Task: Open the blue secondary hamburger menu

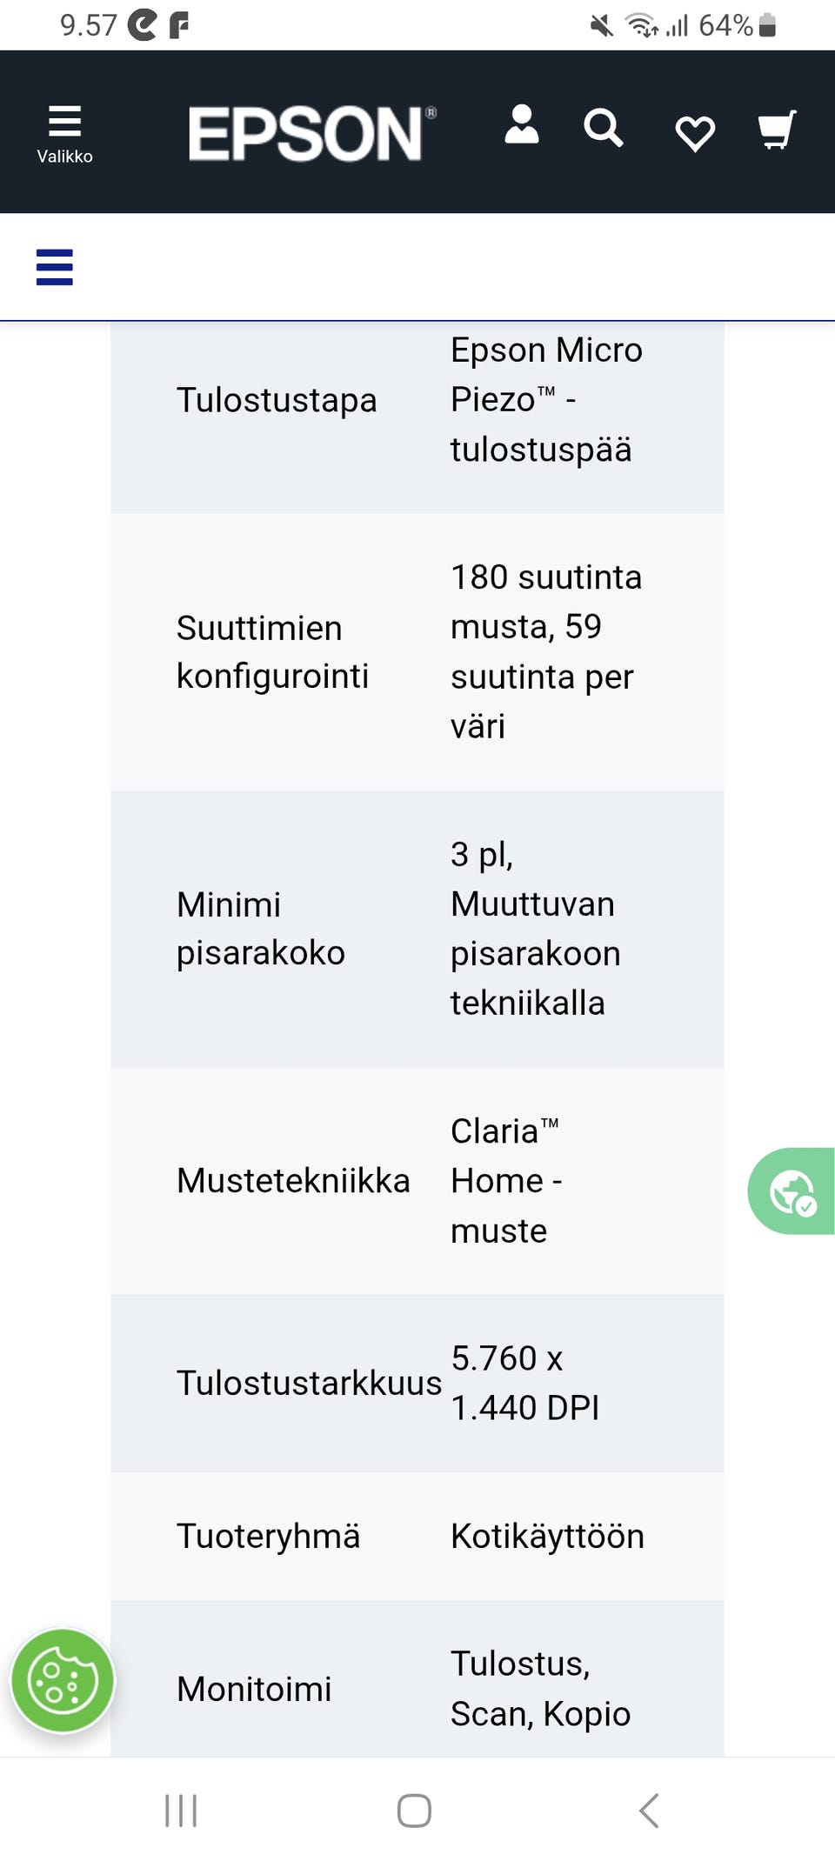Action: [54, 269]
